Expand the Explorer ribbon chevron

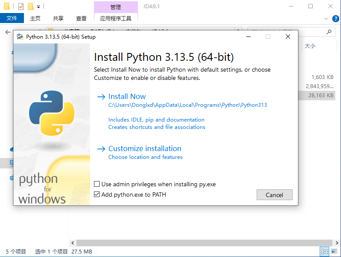(x=327, y=19)
